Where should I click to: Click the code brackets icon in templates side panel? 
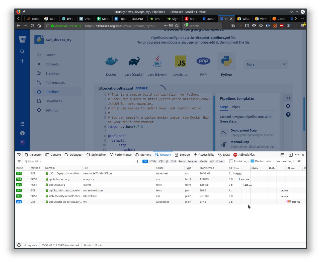click(x=288, y=98)
